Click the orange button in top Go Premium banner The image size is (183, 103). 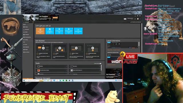tap(55, 18)
